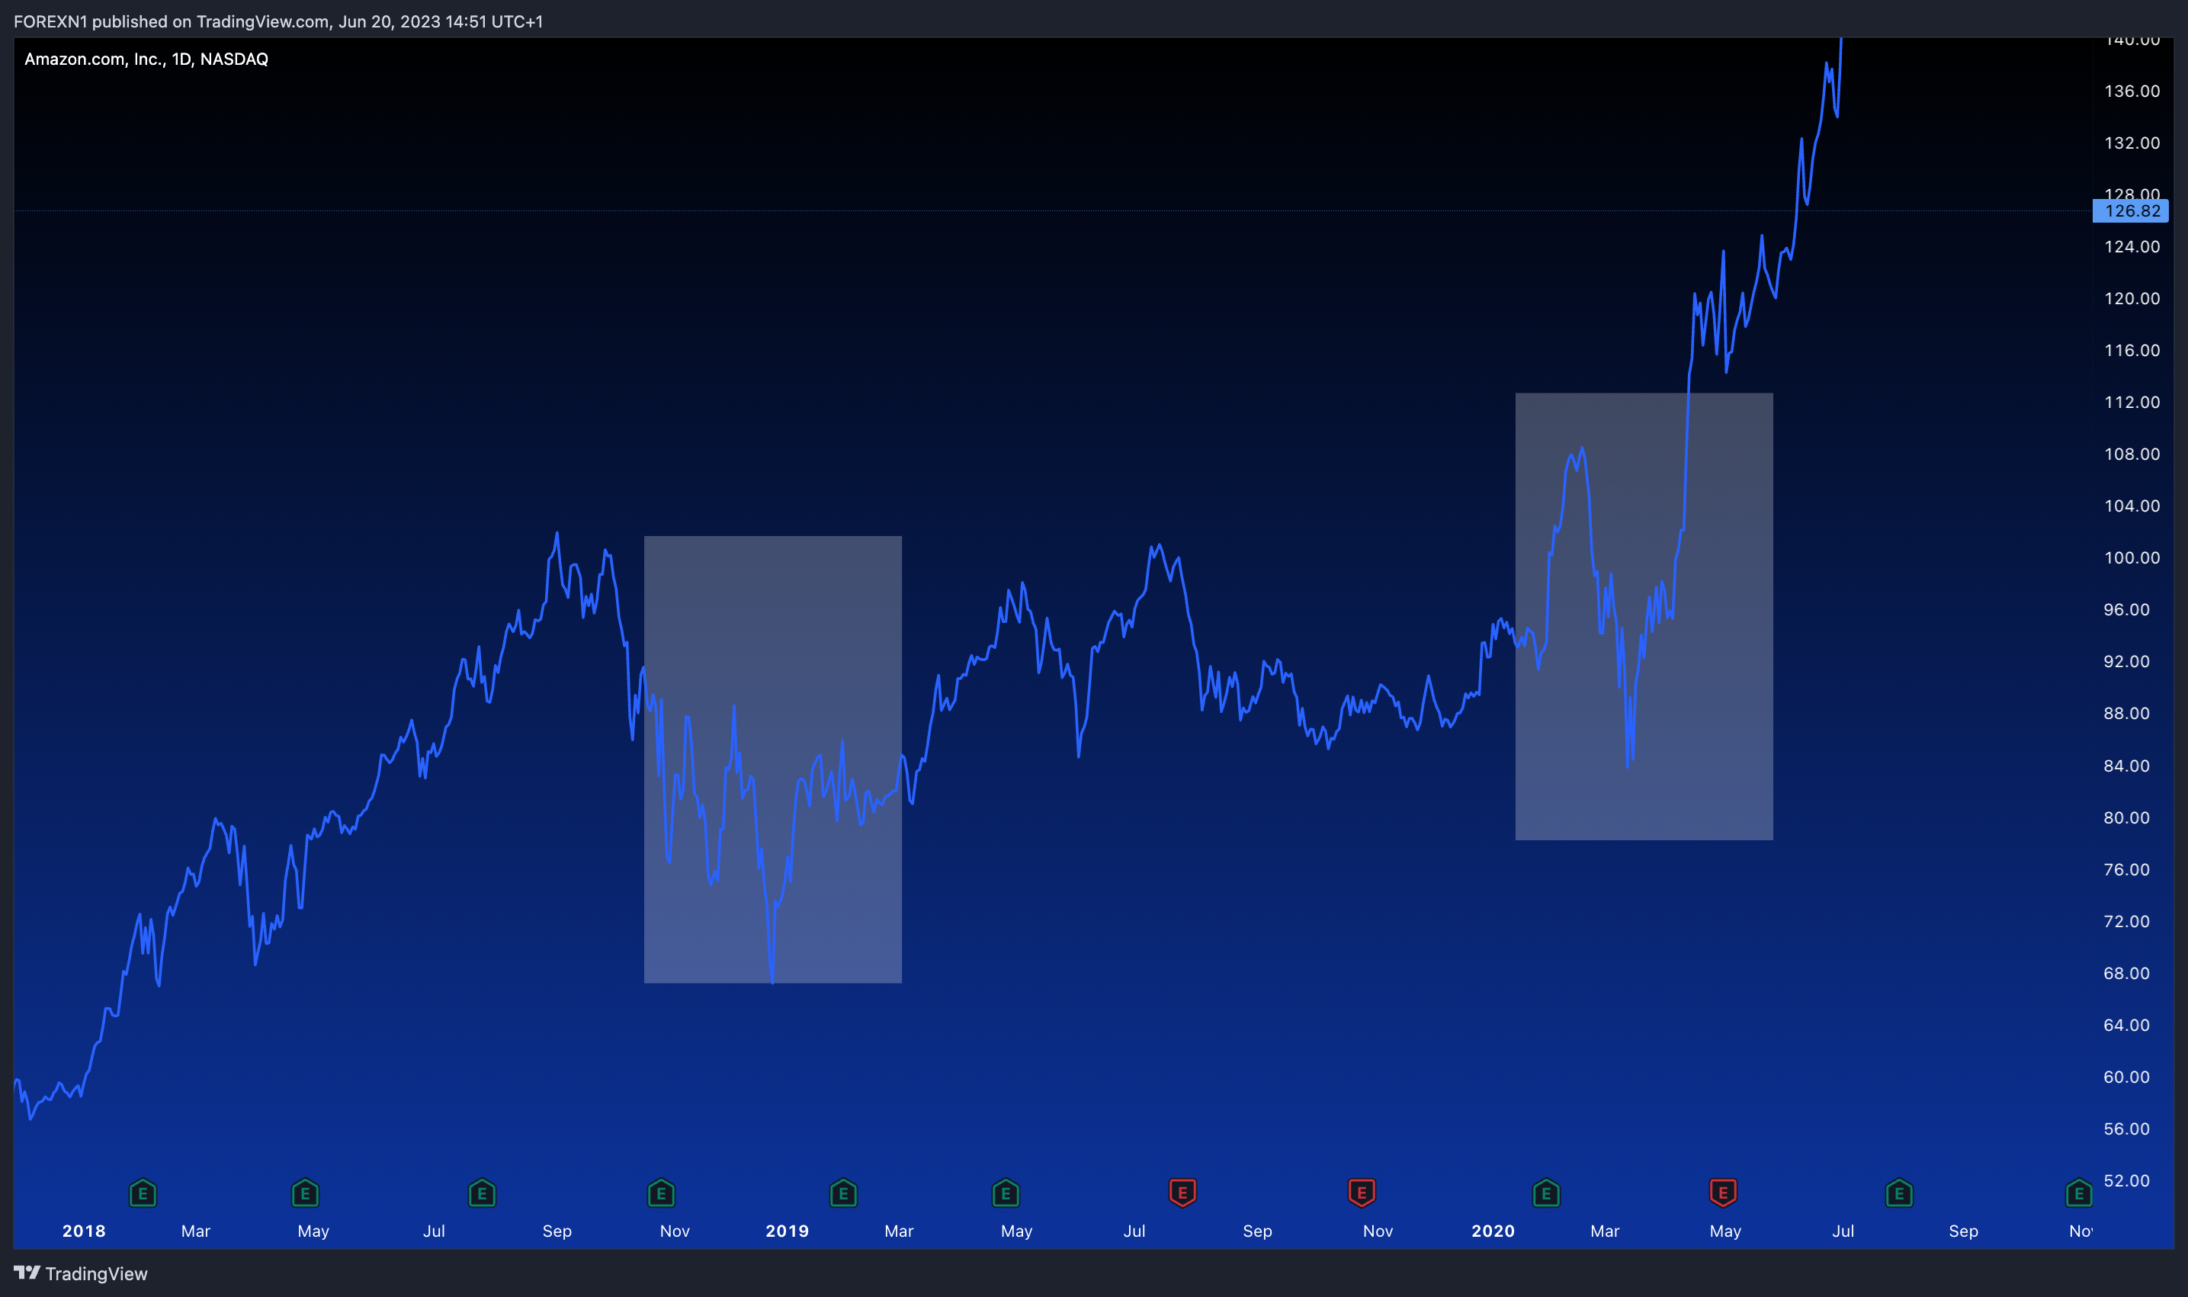
Task: Select the green earnings marker right of Jul 2018
Action: 483,1193
